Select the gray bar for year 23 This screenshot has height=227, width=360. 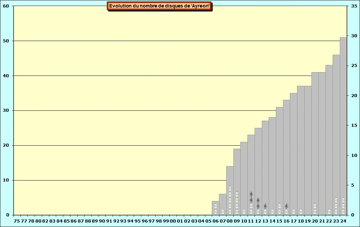click(x=336, y=135)
